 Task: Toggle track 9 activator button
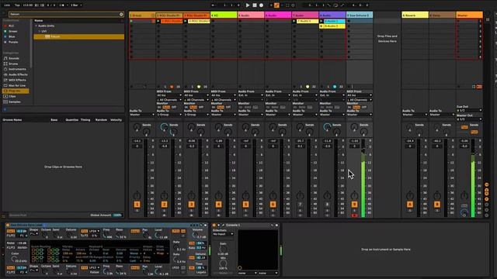coord(354,205)
